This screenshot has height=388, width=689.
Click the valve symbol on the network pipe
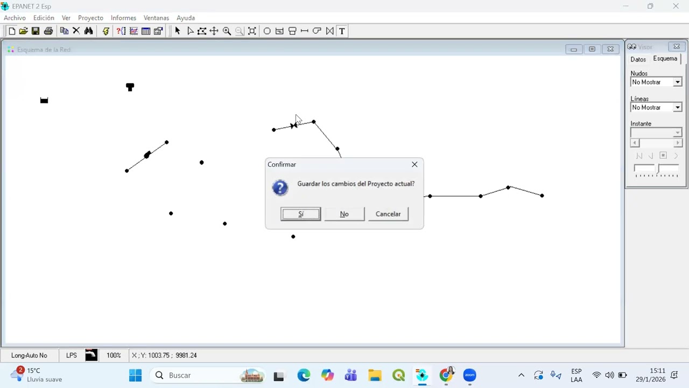[x=293, y=126]
